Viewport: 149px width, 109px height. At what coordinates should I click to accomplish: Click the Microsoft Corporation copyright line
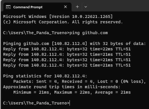click(63, 22)
